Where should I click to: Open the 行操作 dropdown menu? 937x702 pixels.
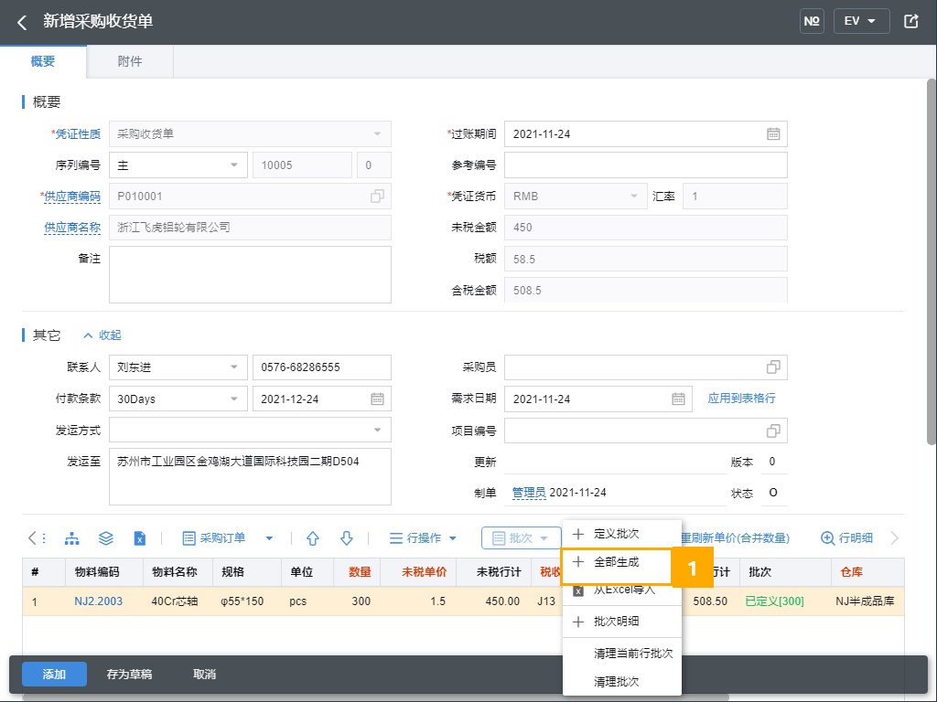click(423, 538)
